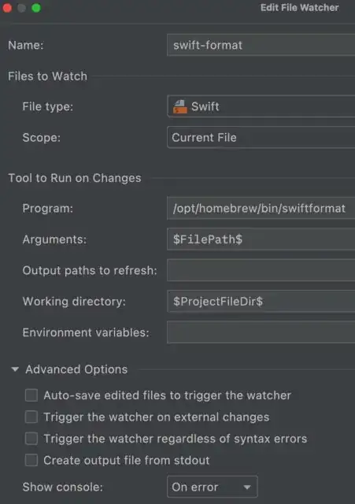Image resolution: width=355 pixels, height=504 pixels.
Task: Click the gray minimize window button
Action: pos(21,8)
